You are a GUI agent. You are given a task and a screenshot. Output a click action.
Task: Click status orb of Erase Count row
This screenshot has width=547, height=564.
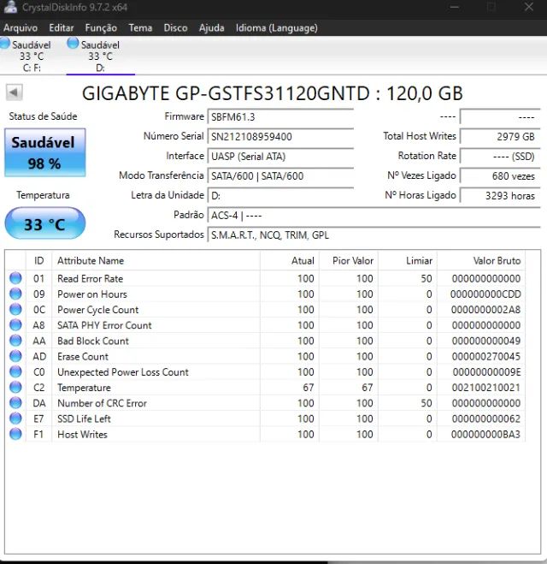click(15, 356)
